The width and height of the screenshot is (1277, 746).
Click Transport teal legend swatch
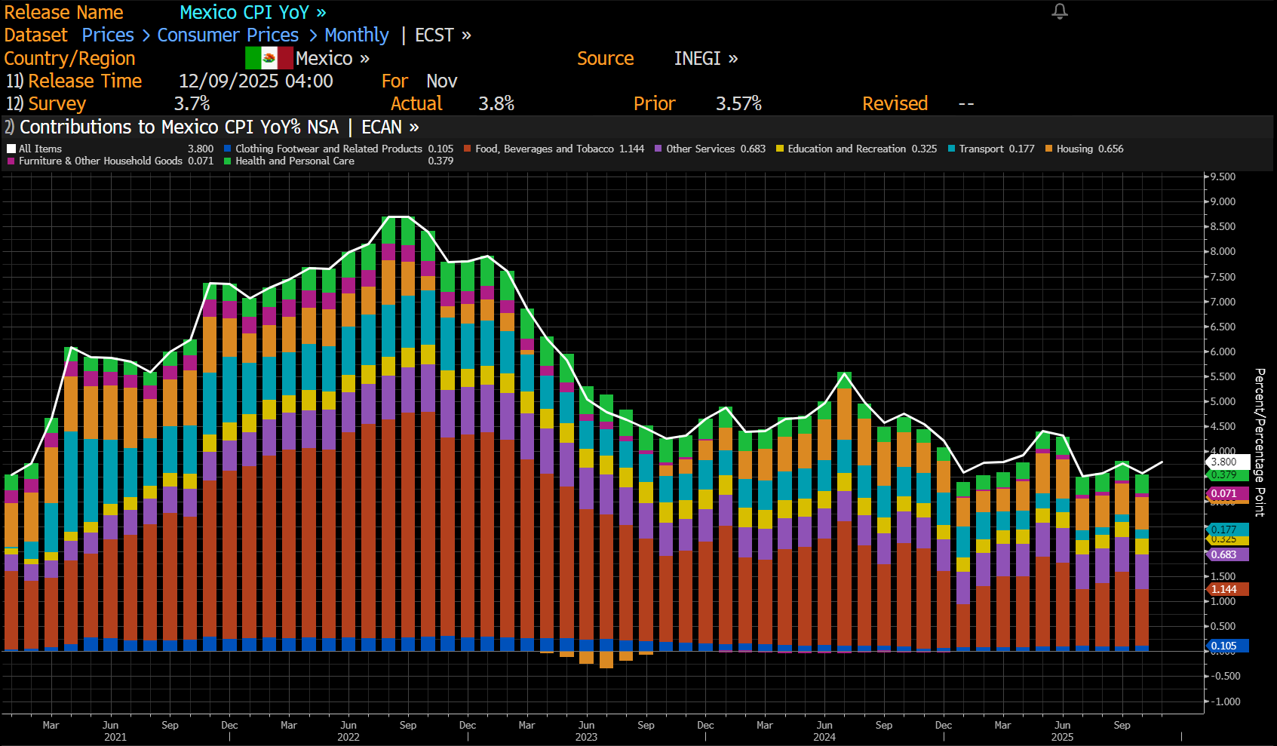tap(951, 149)
